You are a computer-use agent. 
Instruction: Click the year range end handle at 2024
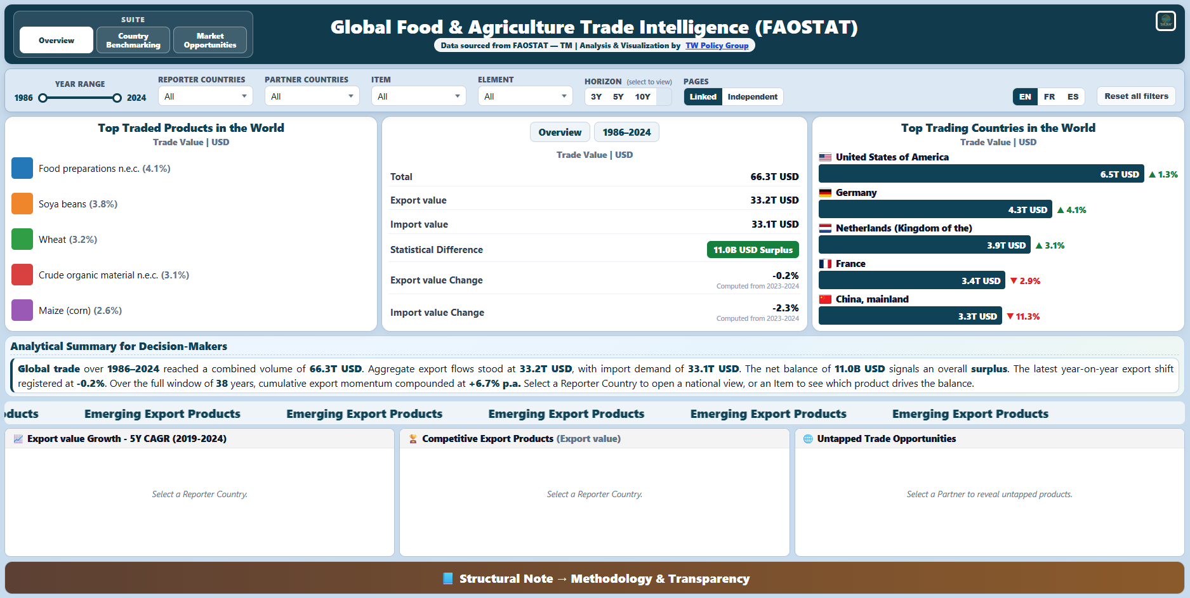click(x=117, y=98)
